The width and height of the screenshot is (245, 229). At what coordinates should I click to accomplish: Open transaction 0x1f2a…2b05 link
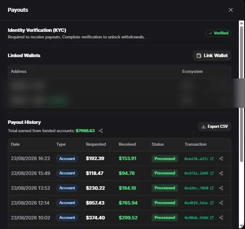(x=199, y=173)
